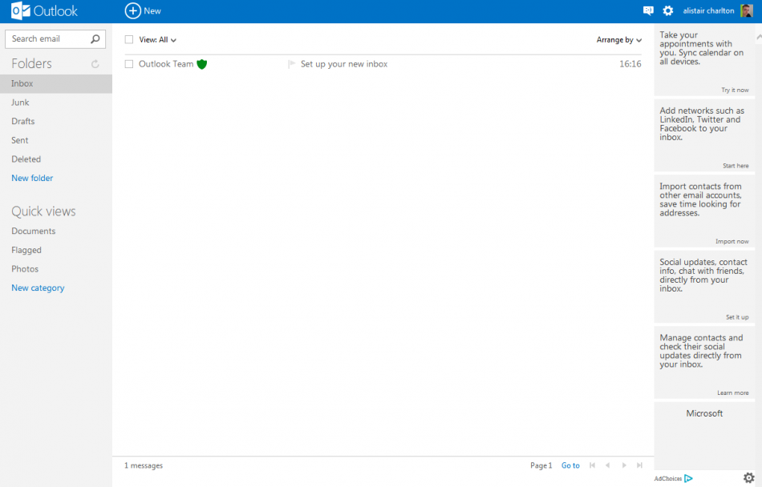The image size is (762, 487).
Task: Tick the Outlook Team message checkbox
Action: [129, 64]
